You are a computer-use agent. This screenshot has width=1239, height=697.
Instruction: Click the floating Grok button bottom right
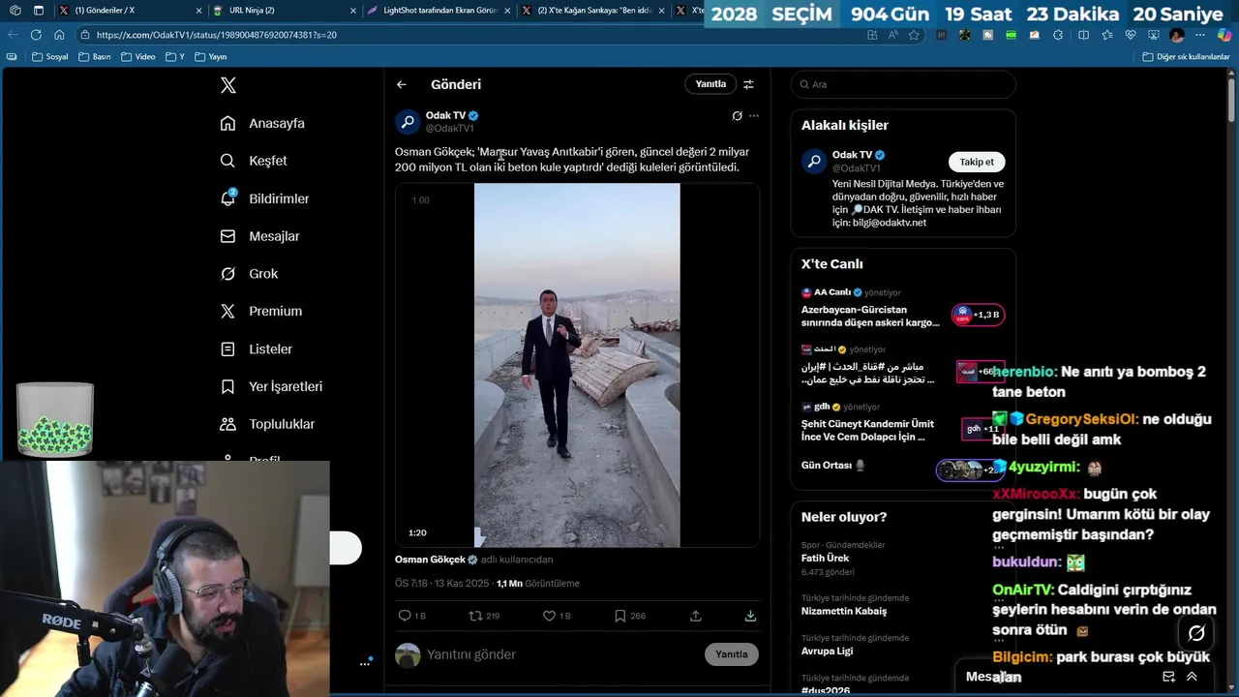click(1196, 633)
